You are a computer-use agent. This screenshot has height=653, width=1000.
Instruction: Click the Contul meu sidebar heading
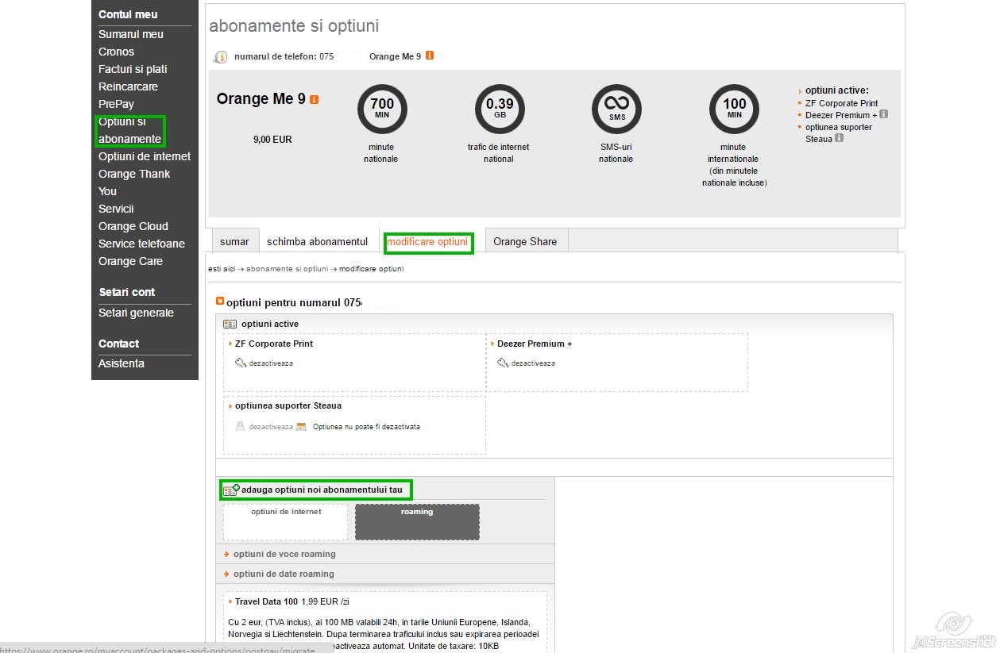tap(128, 14)
